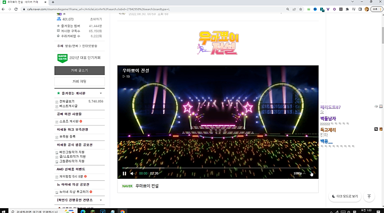Open a new browser tab
Image resolution: width=384 pixels, height=213 pixels.
53,2
